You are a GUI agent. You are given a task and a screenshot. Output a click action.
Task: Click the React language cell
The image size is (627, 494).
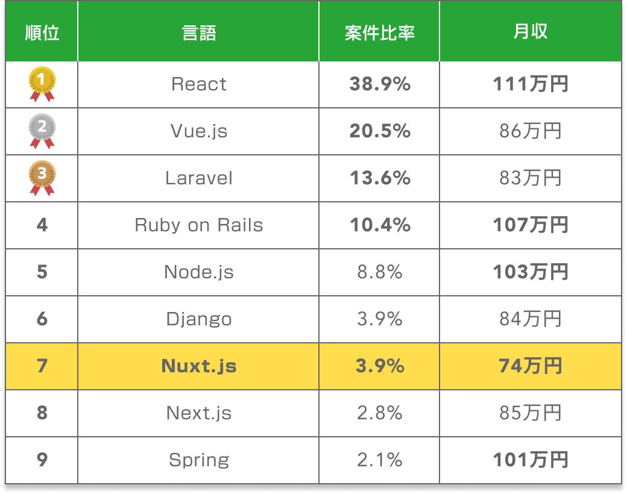click(199, 84)
